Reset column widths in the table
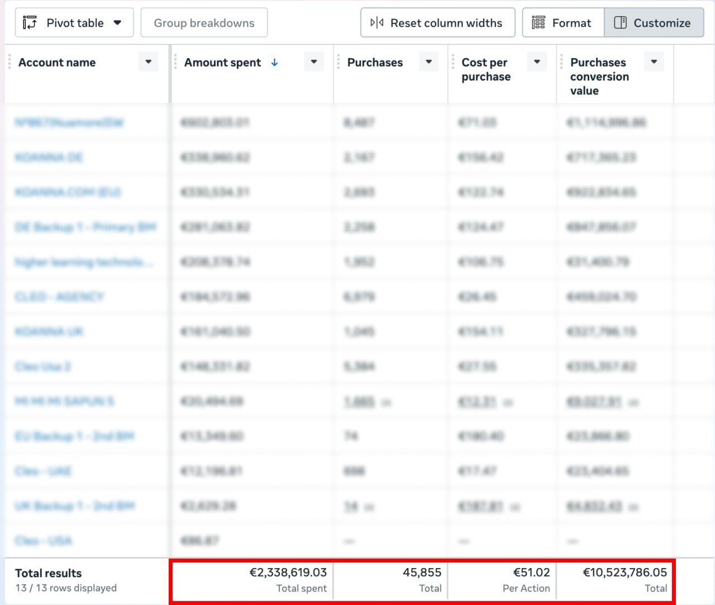 pyautogui.click(x=437, y=23)
